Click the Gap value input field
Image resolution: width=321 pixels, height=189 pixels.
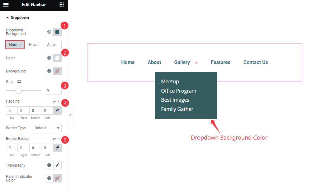point(53,91)
